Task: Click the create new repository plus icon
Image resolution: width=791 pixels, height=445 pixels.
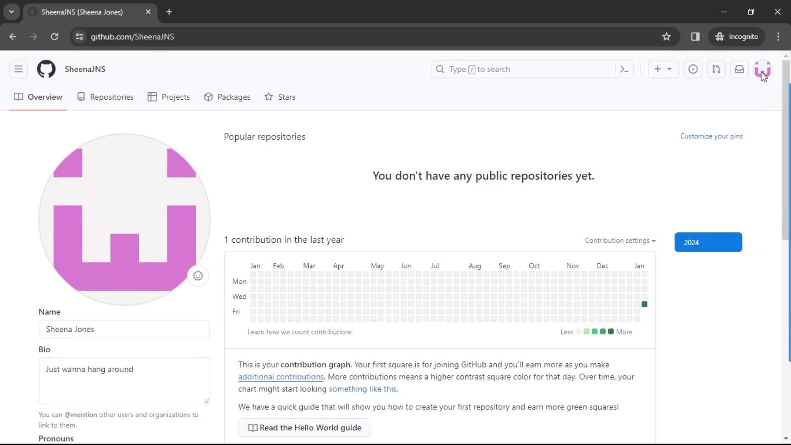Action: coord(658,69)
